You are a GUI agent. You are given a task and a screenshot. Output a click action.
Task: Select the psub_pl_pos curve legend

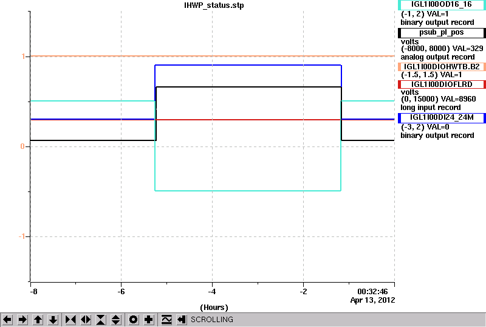[x=442, y=33]
